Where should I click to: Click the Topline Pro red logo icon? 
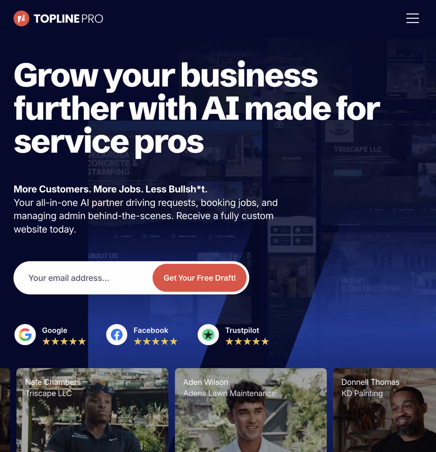coord(21,19)
